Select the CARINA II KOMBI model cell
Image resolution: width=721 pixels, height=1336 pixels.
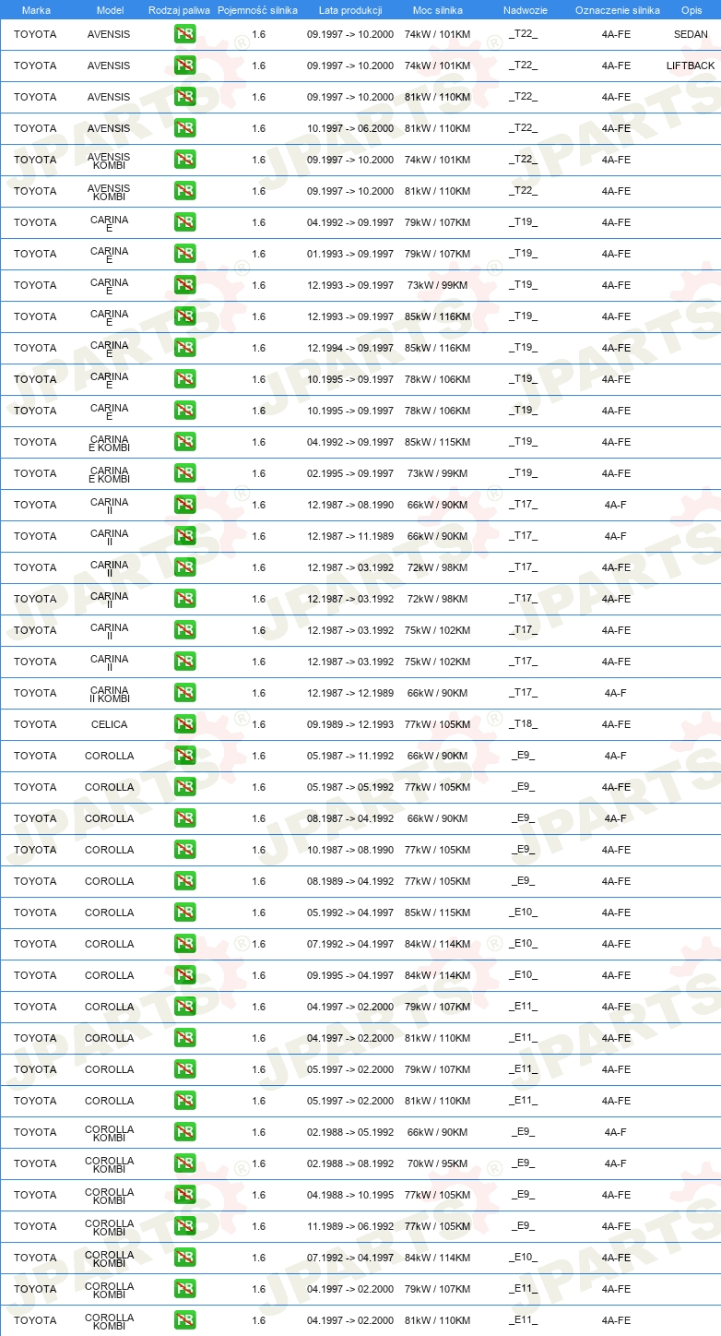[x=110, y=693]
